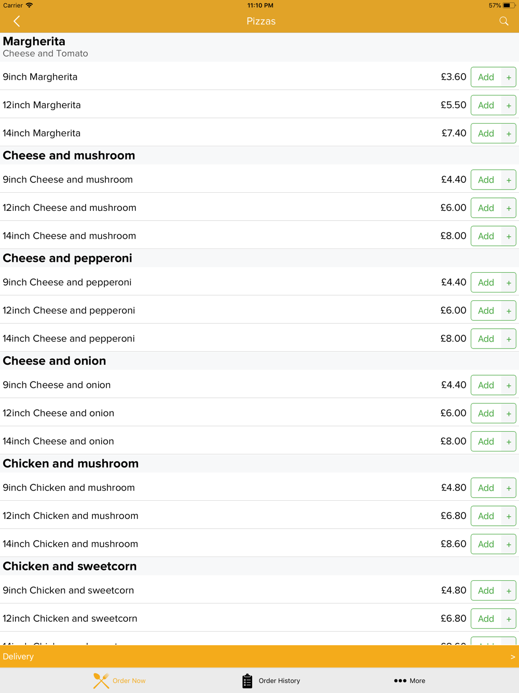Open the More three-dots tab
Viewport: 519px width, 693px height.
coord(409,681)
